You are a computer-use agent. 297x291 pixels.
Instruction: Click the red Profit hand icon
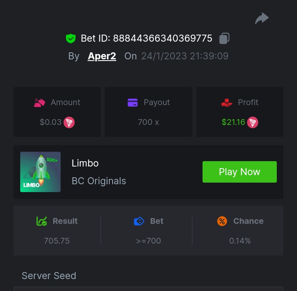pos(227,103)
